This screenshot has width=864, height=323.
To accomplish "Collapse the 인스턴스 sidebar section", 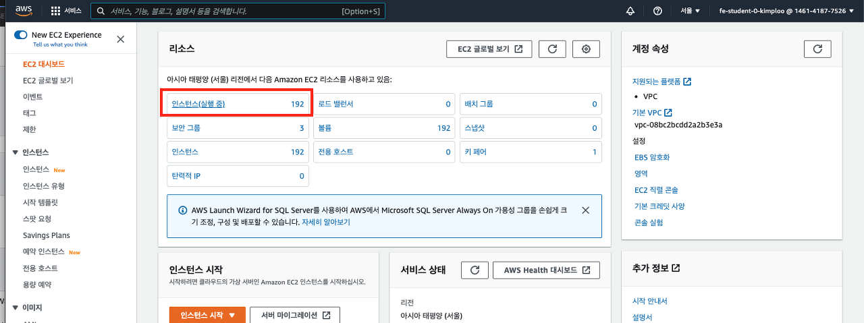I will click(x=16, y=152).
